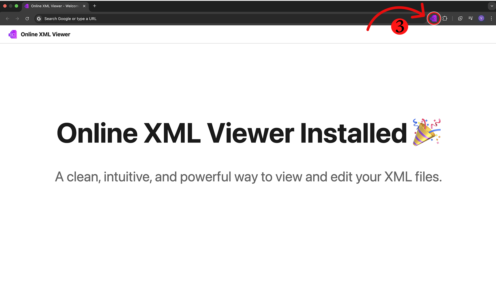Open Chrome's three-dot menu

pos(491,18)
